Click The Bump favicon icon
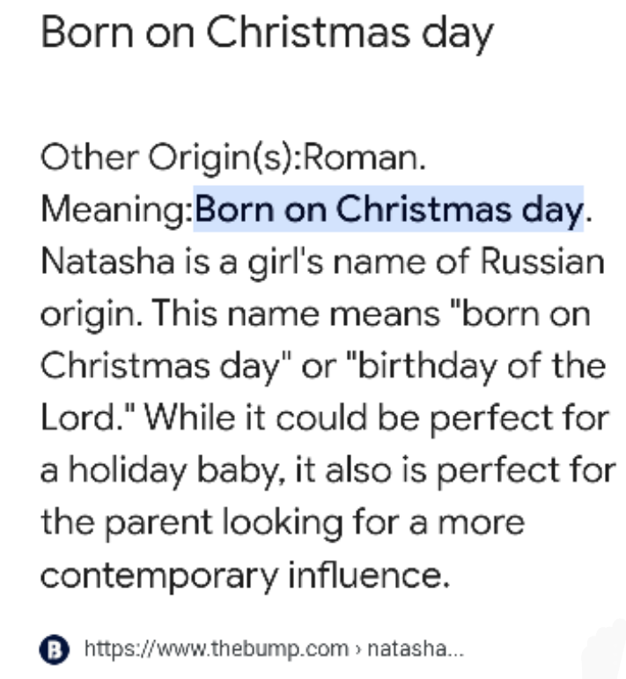Viewport: 626px width, 679px height. (x=54, y=649)
